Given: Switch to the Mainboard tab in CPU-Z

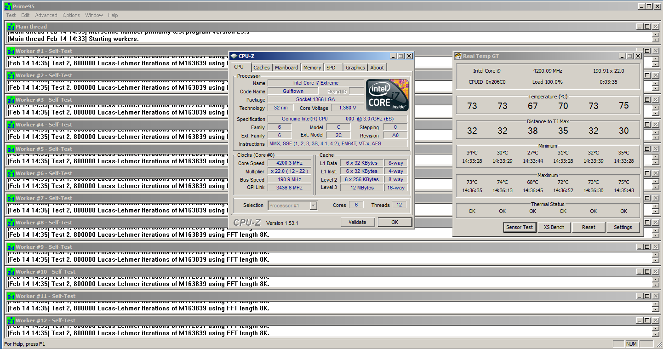Looking at the screenshot, I should (x=286, y=68).
